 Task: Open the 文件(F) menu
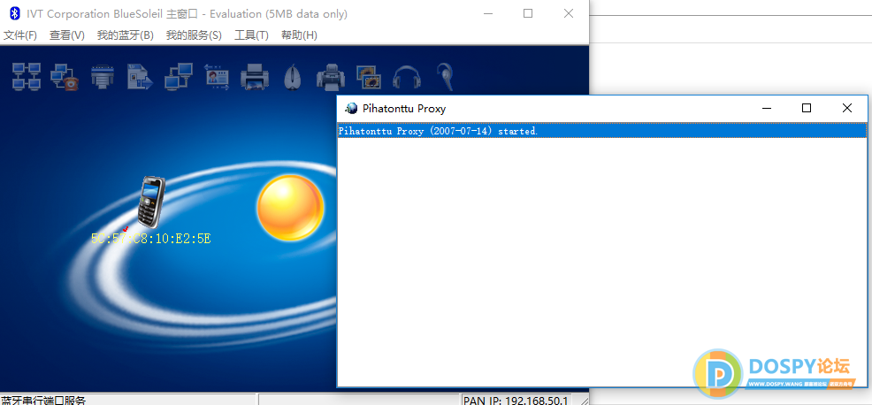20,35
